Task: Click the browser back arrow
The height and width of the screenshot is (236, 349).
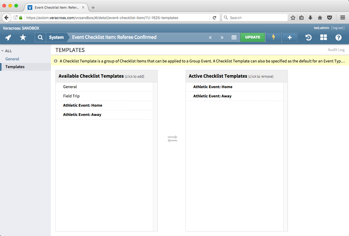Action: (7, 18)
